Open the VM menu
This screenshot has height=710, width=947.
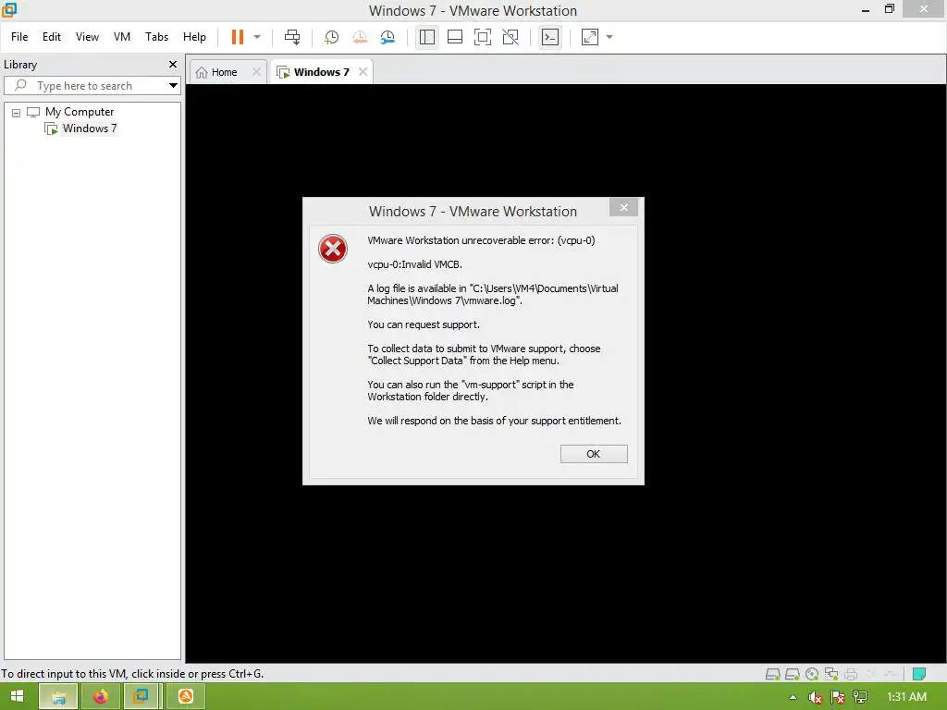(x=122, y=37)
